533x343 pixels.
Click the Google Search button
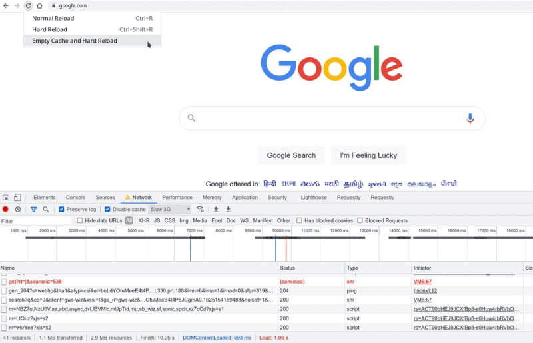click(x=291, y=155)
